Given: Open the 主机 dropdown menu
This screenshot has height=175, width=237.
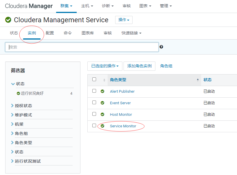Looking at the screenshot, I should (x=87, y=6).
